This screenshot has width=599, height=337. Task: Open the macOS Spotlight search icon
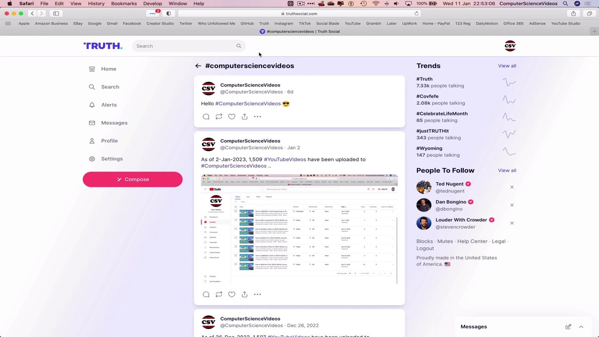click(565, 4)
